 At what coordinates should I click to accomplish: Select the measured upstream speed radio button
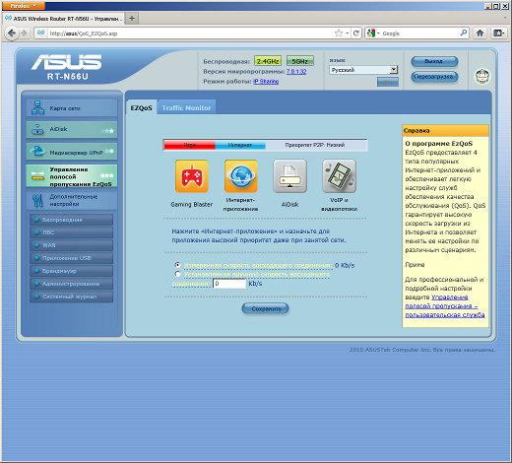pos(177,265)
